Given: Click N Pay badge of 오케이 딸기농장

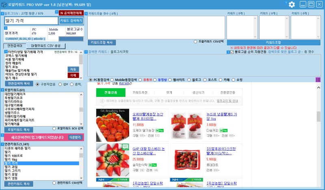Looking at the screenshot, I should tap(159, 131).
